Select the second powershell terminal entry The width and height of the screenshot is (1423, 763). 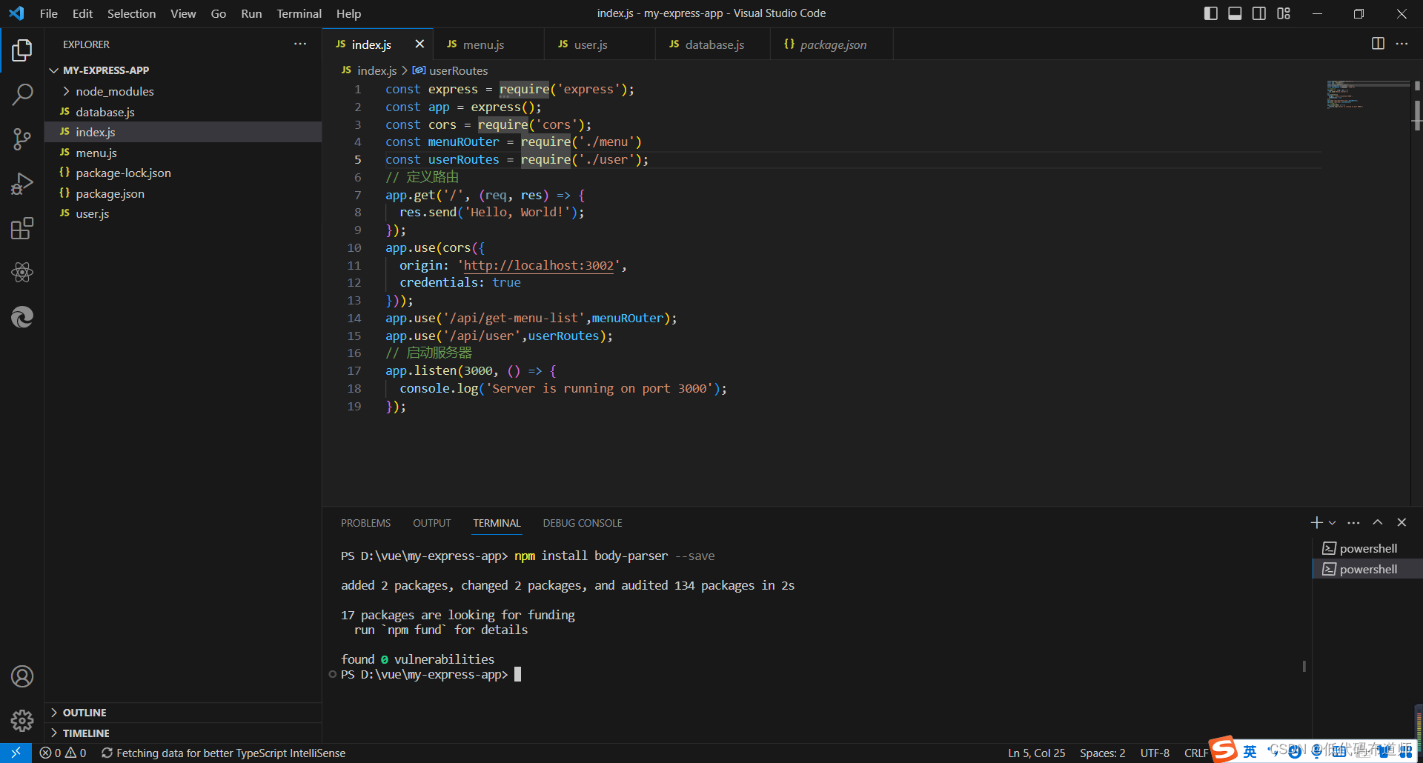[1367, 568]
